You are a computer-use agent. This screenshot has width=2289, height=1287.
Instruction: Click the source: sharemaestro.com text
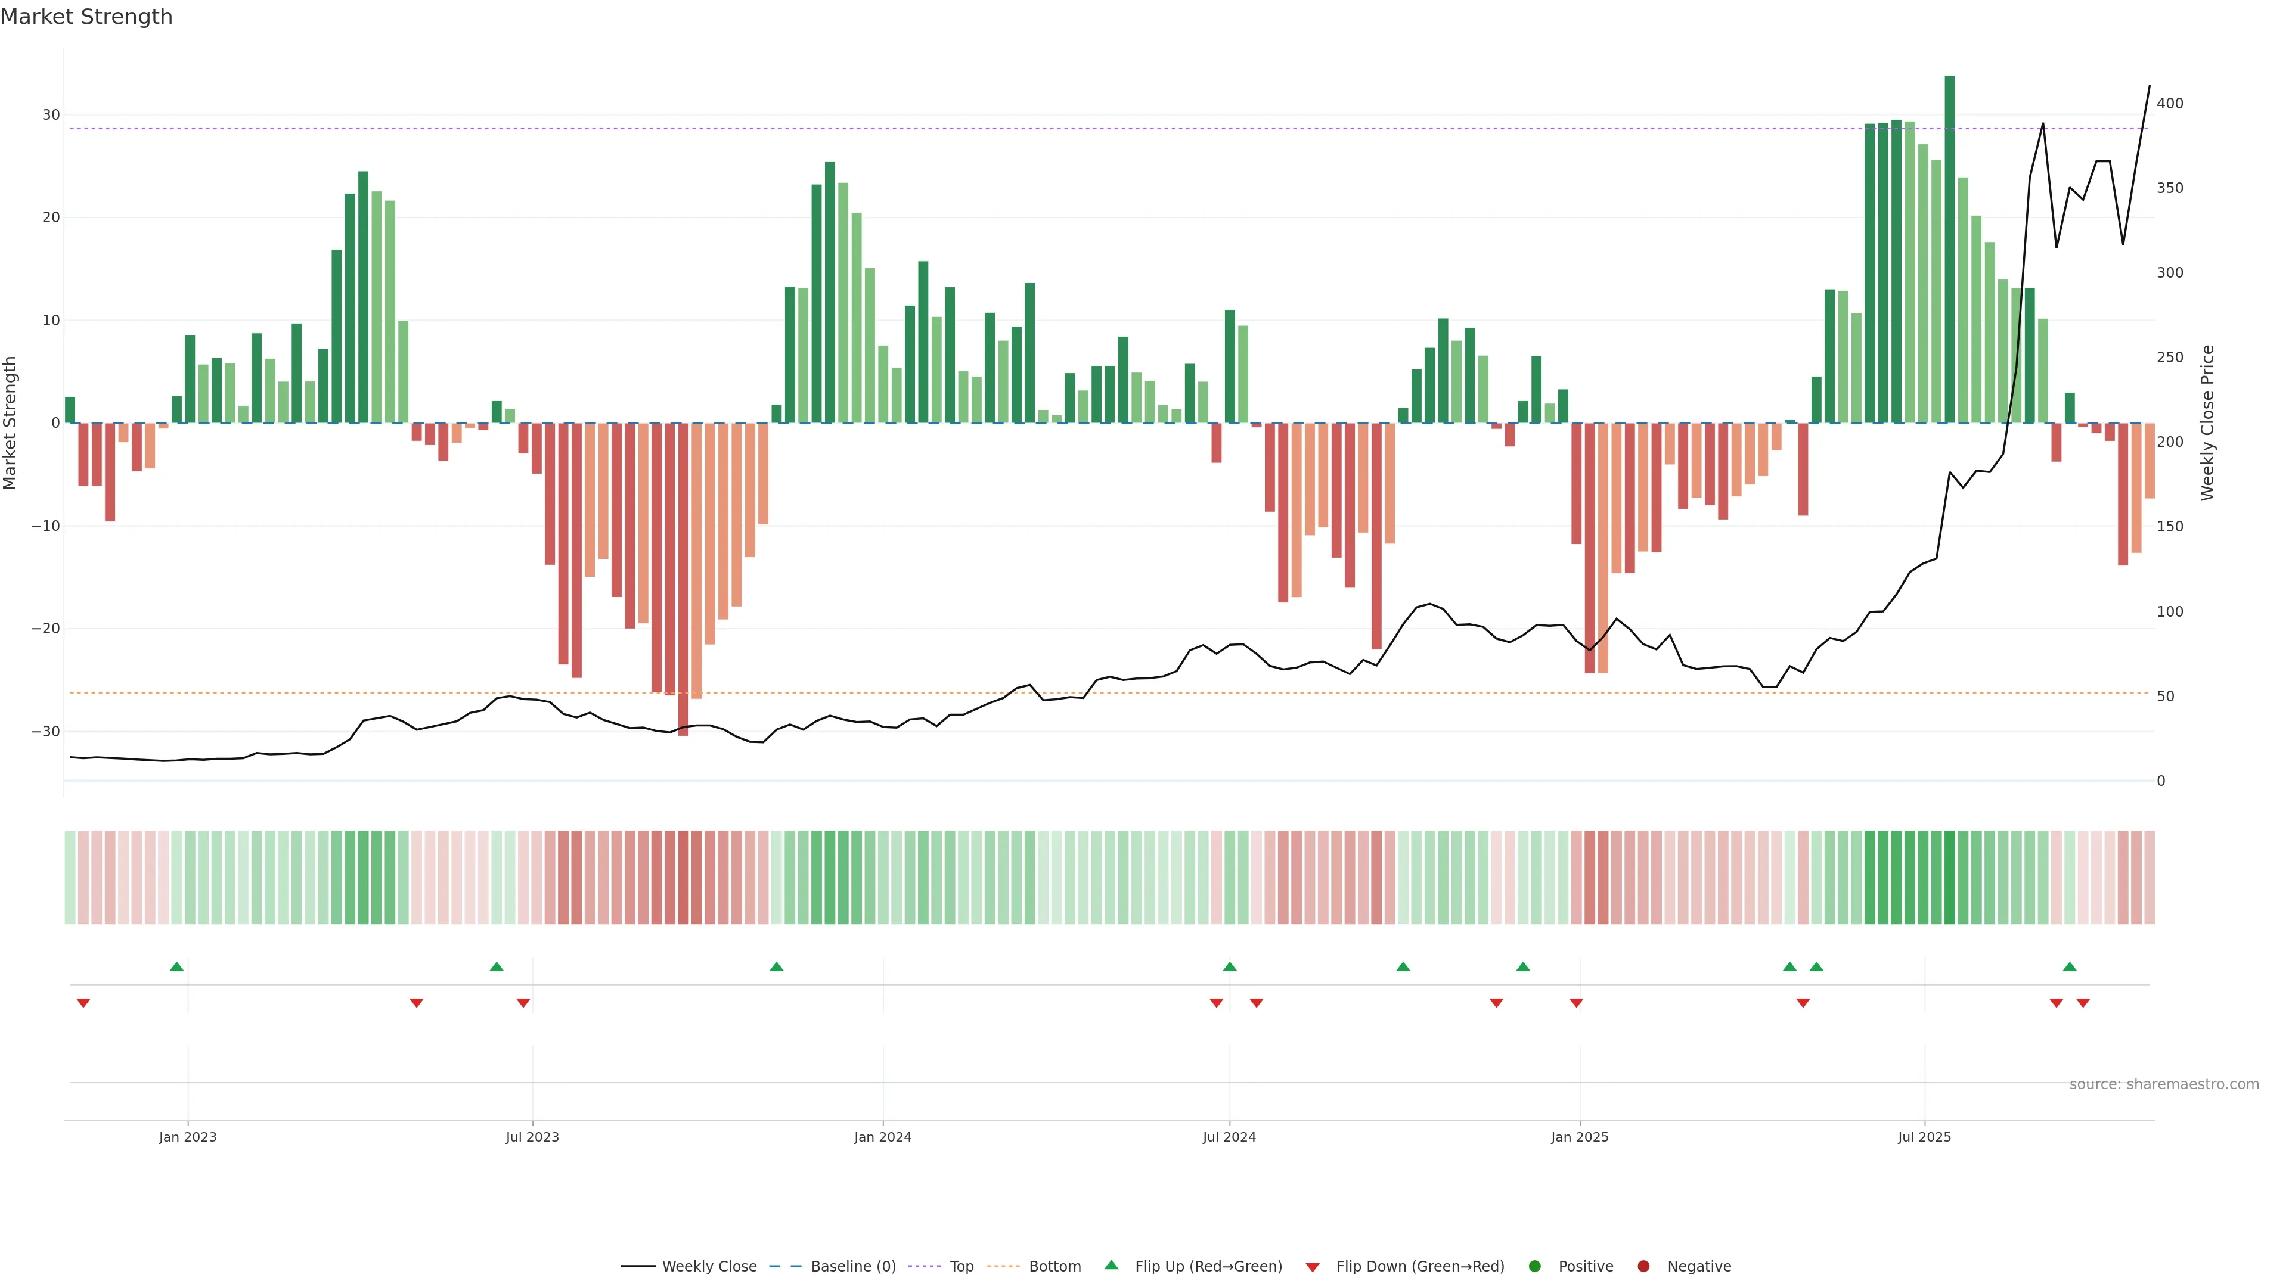point(2164,1084)
